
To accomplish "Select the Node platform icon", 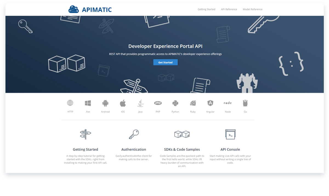I will point(228,103).
